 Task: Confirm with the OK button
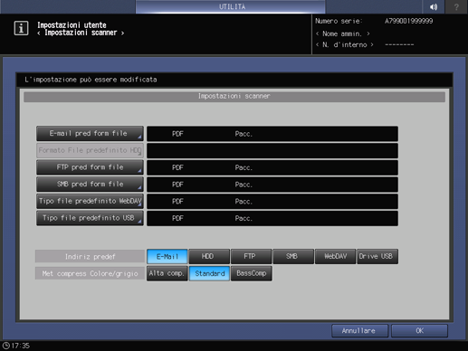419,331
